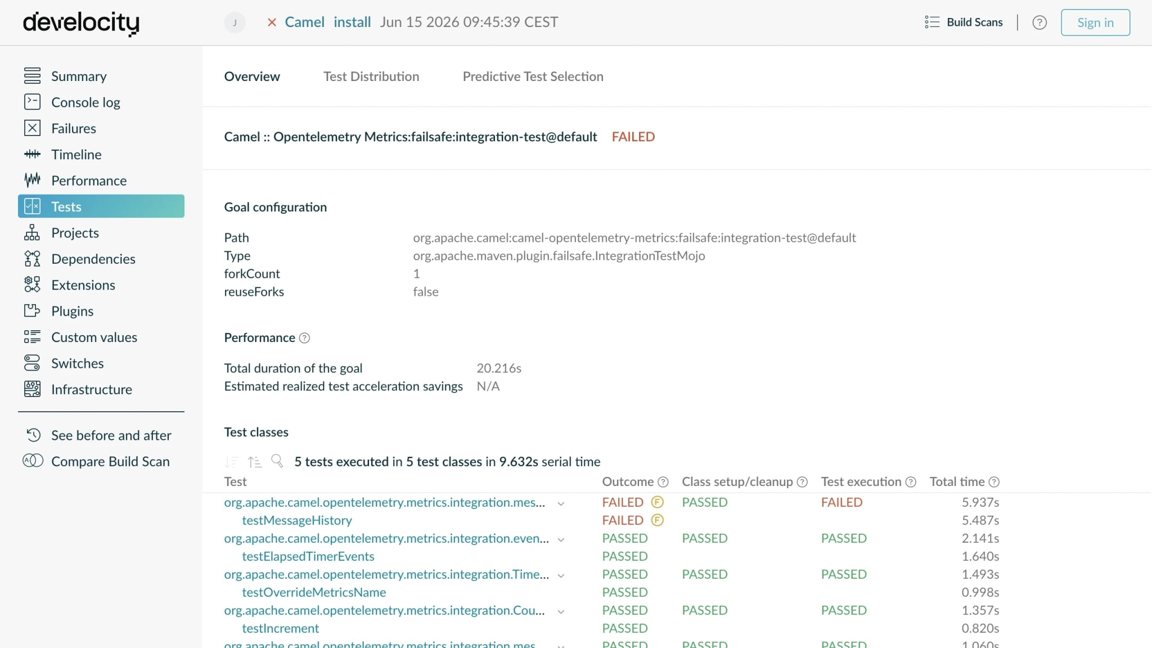Click the Outcome column help icon
Viewport: 1152px width, 648px height.
663,482
